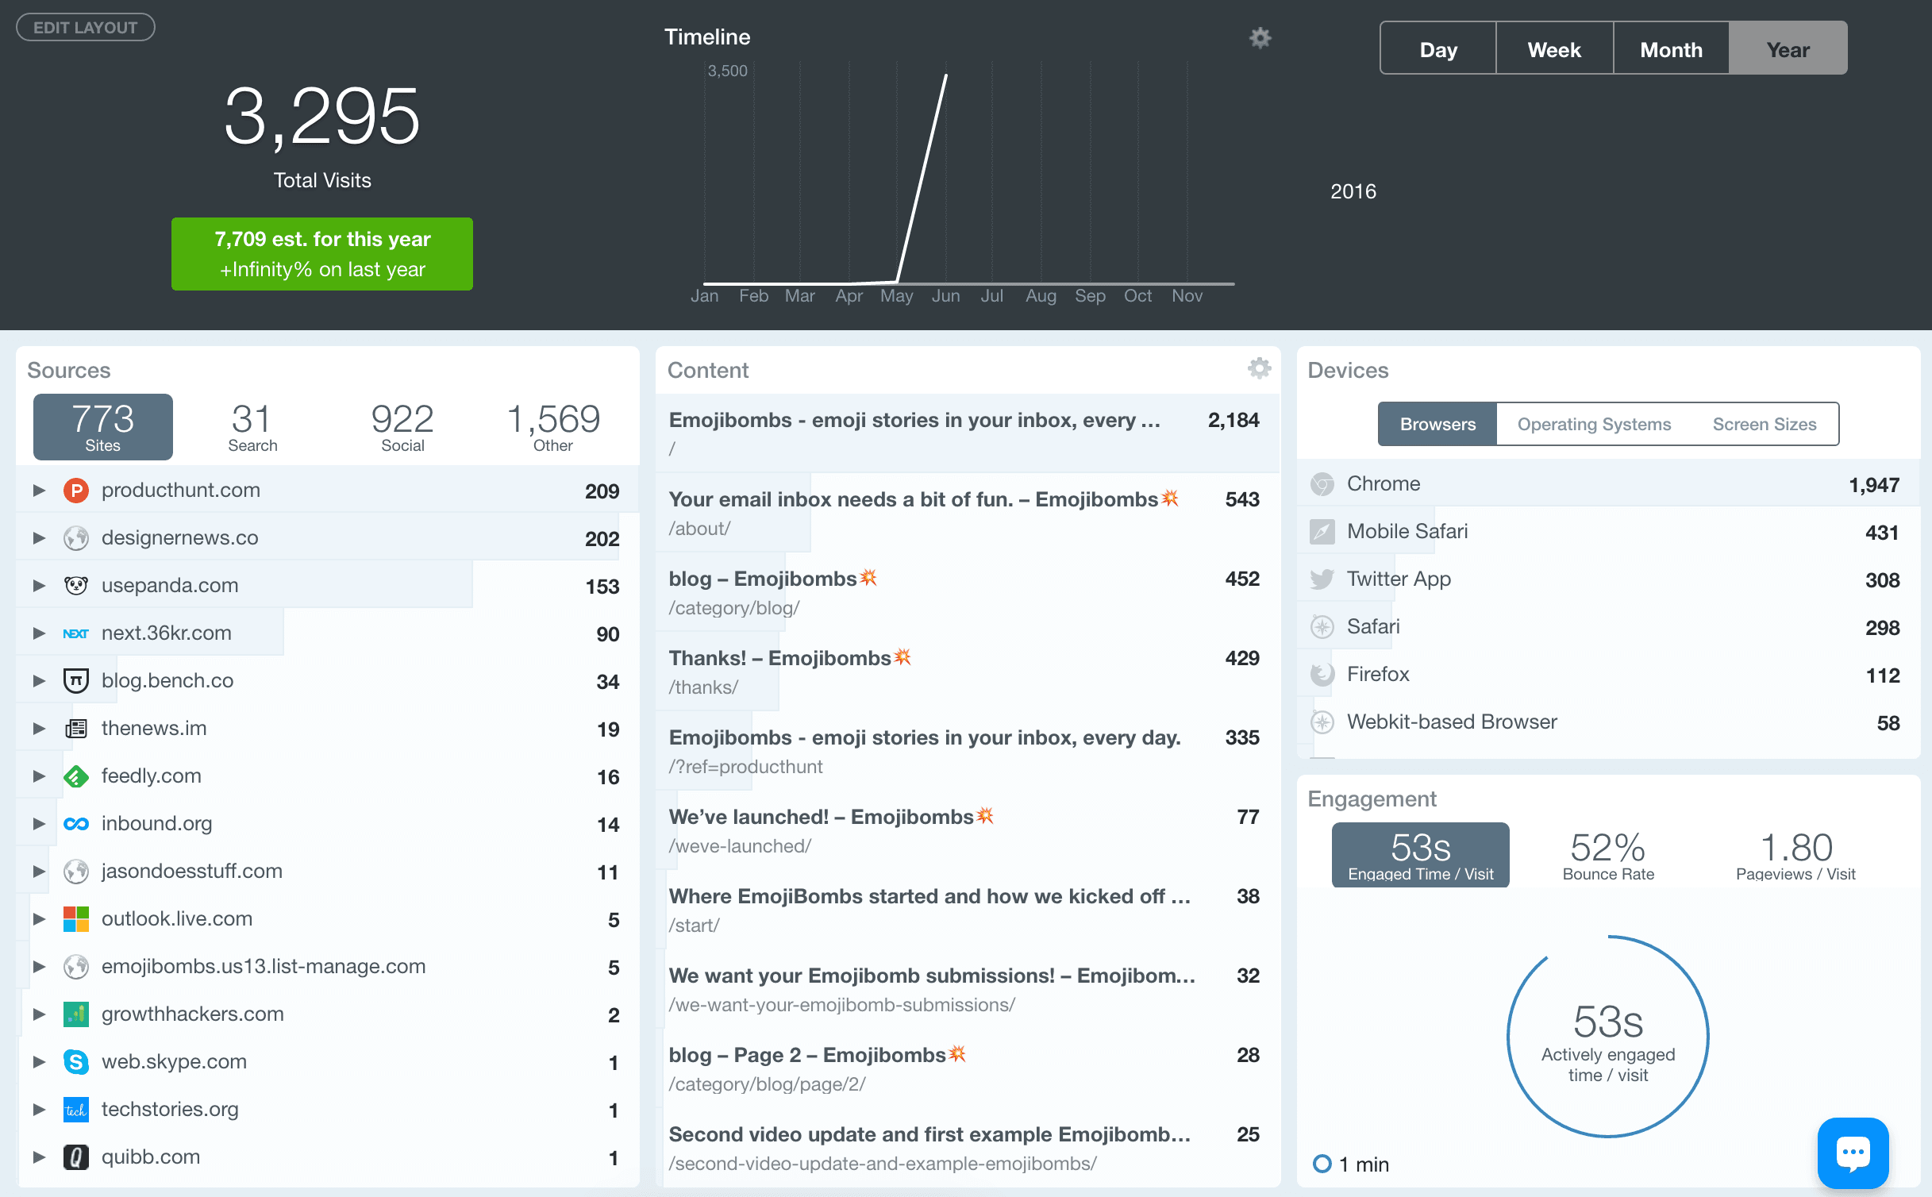Click the Edit Layout button

pos(86,27)
